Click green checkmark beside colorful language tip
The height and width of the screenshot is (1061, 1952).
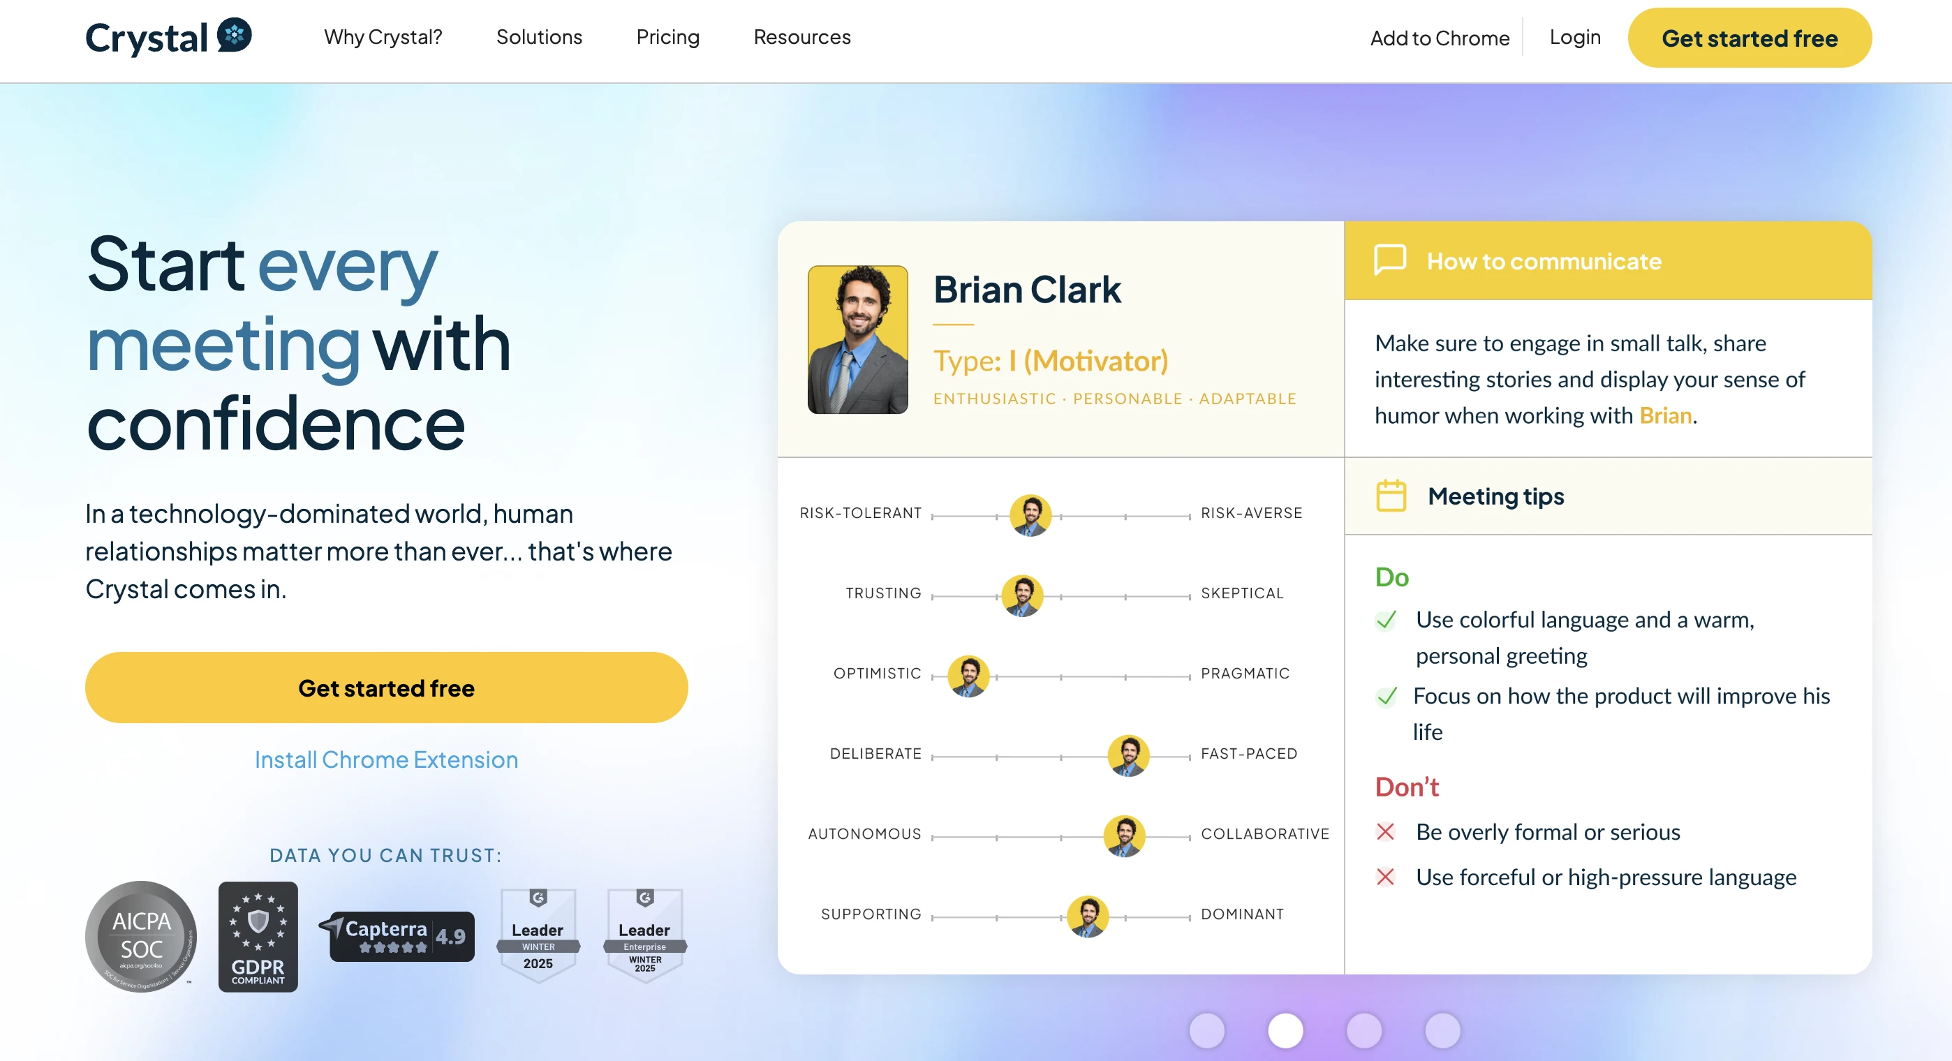(1386, 620)
